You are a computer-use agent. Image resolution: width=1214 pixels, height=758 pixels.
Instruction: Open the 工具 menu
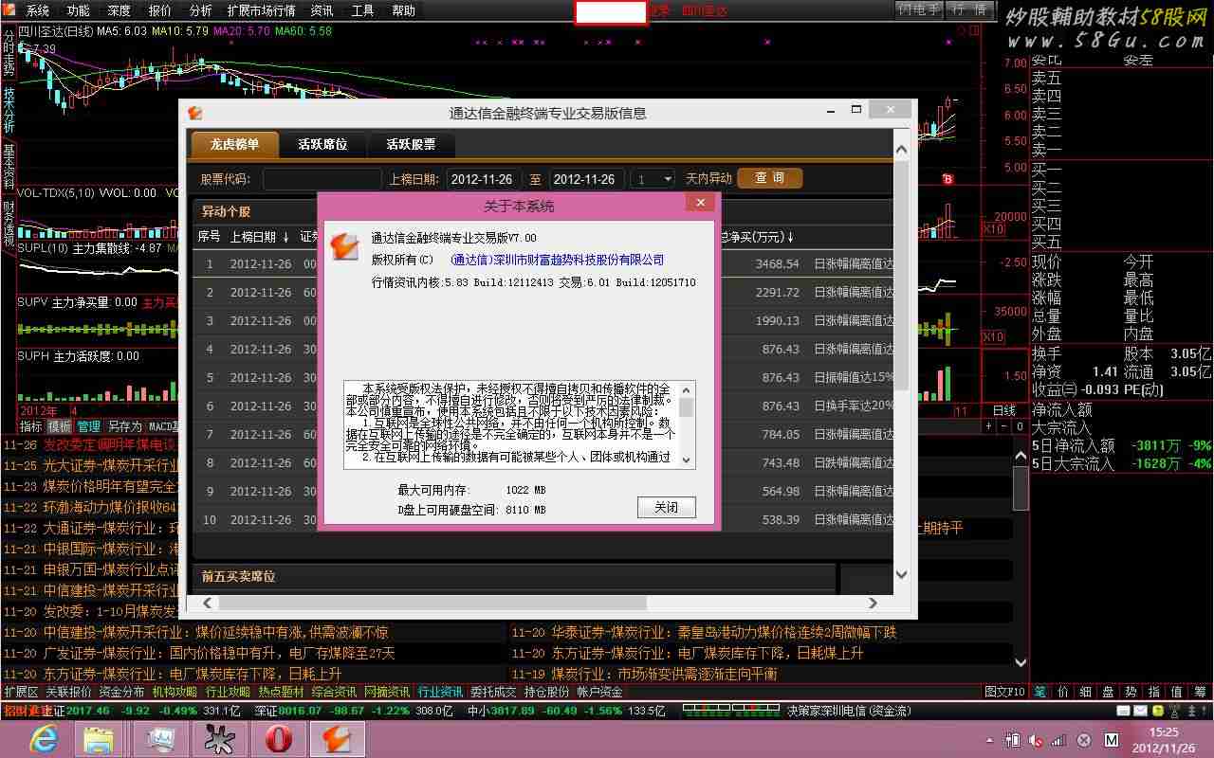(362, 10)
